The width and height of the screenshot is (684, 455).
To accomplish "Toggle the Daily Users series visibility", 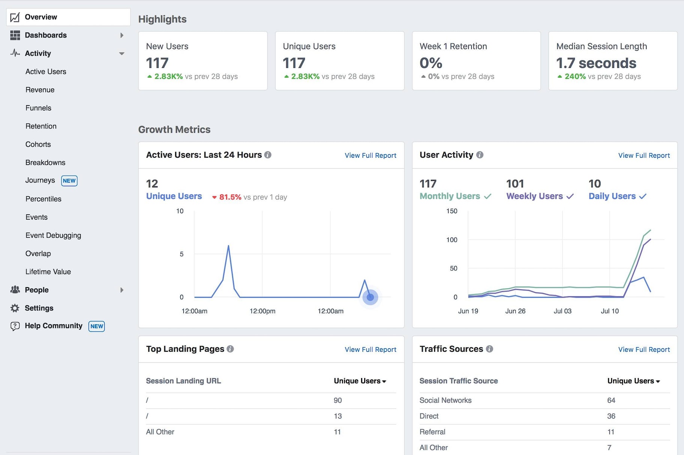I will (643, 196).
